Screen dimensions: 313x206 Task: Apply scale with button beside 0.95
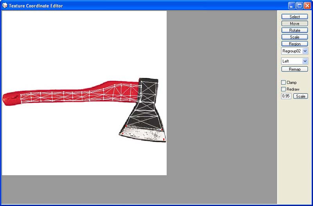(x=300, y=96)
